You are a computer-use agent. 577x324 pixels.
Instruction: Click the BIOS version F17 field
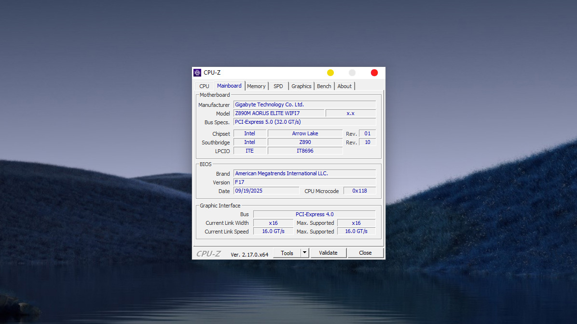click(x=304, y=182)
